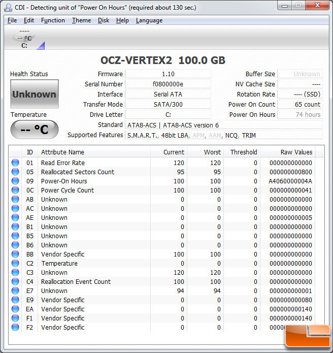Click status orb for attribute AC
Screen dimensions: 333x353
[x=15, y=208]
